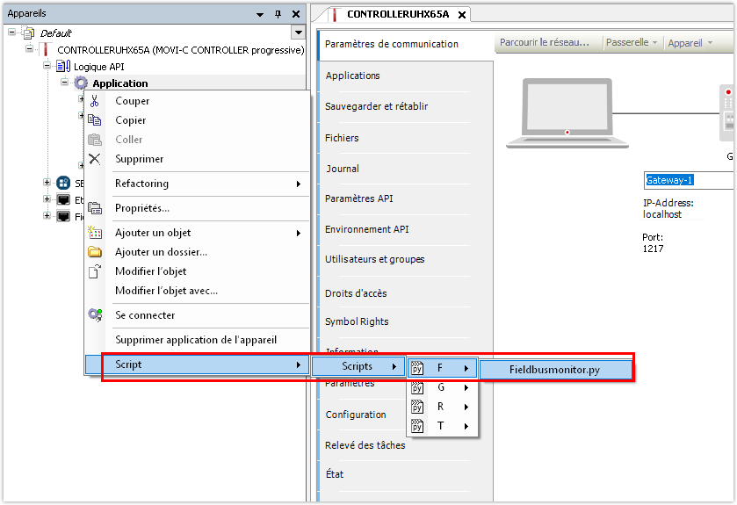737x505 pixels.
Task: Open the Refactoring submenu
Action: 207,184
